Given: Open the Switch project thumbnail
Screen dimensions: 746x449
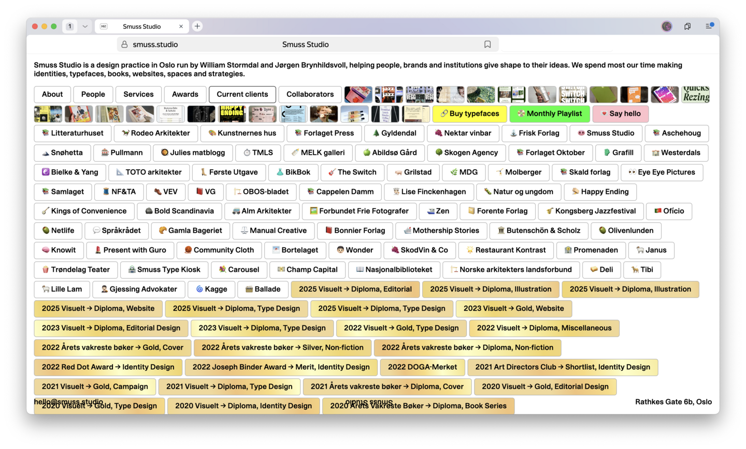Looking at the screenshot, I should pos(573,94).
